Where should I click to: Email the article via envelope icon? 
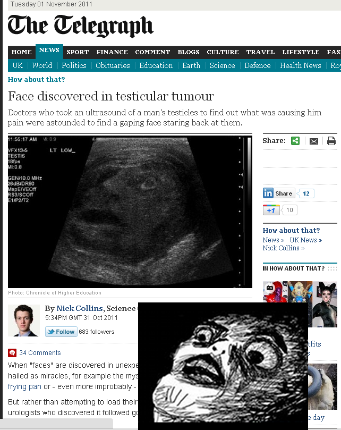coord(313,141)
